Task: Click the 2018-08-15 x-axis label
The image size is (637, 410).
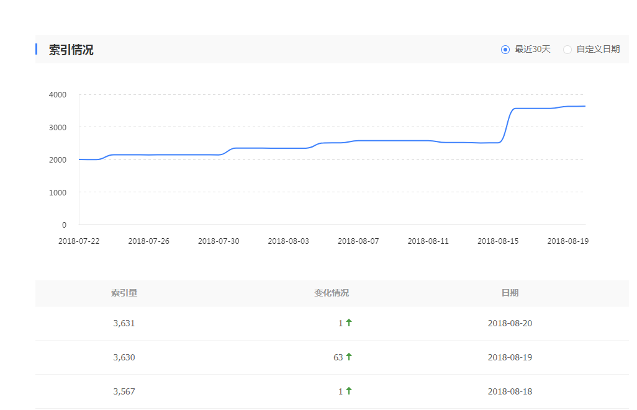Action: point(498,241)
